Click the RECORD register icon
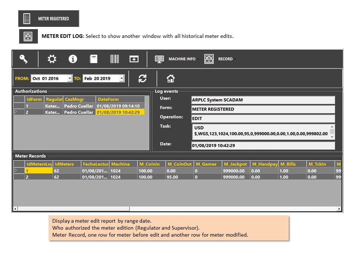The width and height of the screenshot is (353, 265). (209, 59)
